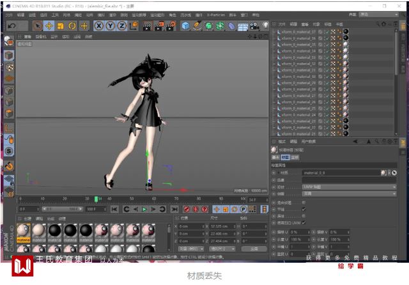Open the UVW projection dropdown
The width and height of the screenshot is (409, 285).
pos(349,187)
